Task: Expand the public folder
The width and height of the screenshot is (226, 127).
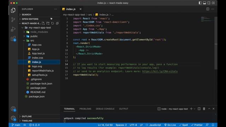Action: (39, 36)
